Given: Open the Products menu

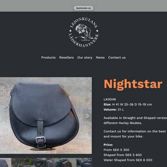Looking at the screenshot, I should point(48,57).
